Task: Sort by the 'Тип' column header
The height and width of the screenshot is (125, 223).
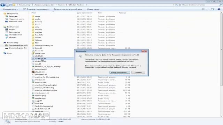Action: pos(100,13)
